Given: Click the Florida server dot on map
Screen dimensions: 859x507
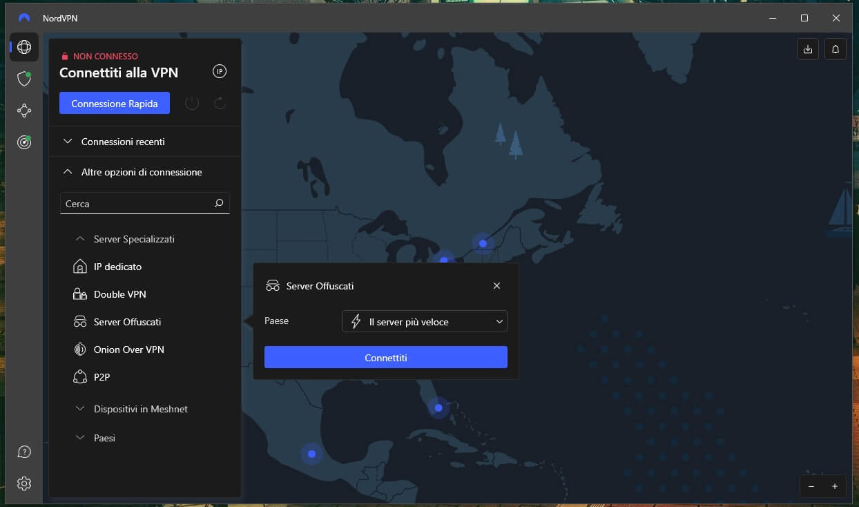Looking at the screenshot, I should 438,408.
